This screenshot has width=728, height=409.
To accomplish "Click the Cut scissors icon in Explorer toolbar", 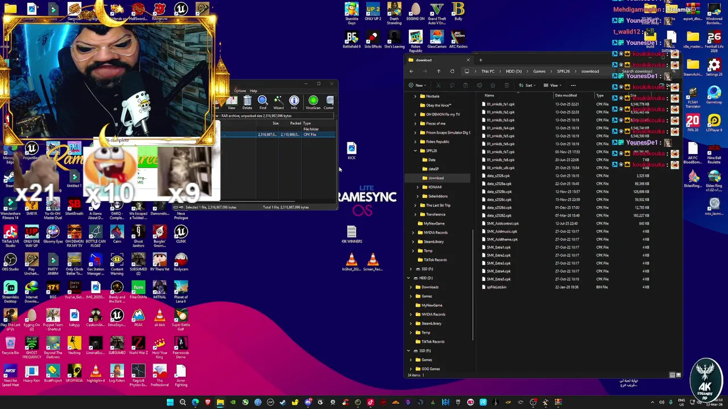I will pos(439,86).
